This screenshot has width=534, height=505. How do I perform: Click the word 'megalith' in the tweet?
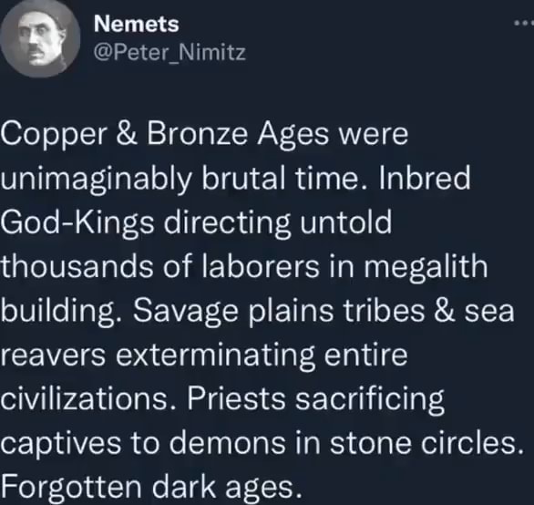click(x=426, y=268)
